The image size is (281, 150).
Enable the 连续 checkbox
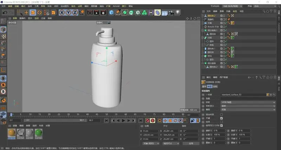click(222, 122)
